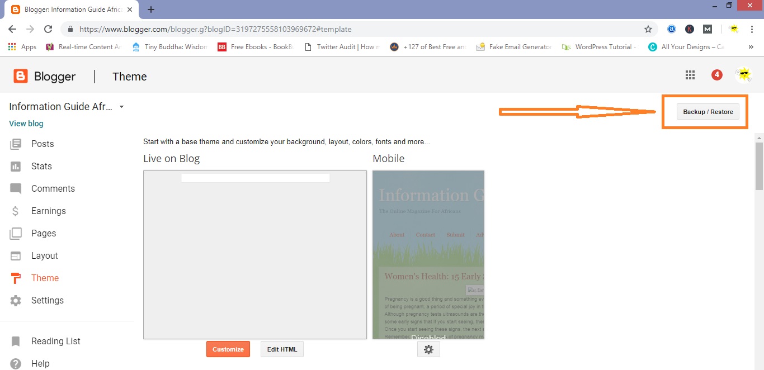Follow the View blog link
Image resolution: width=764 pixels, height=370 pixels.
click(x=26, y=124)
